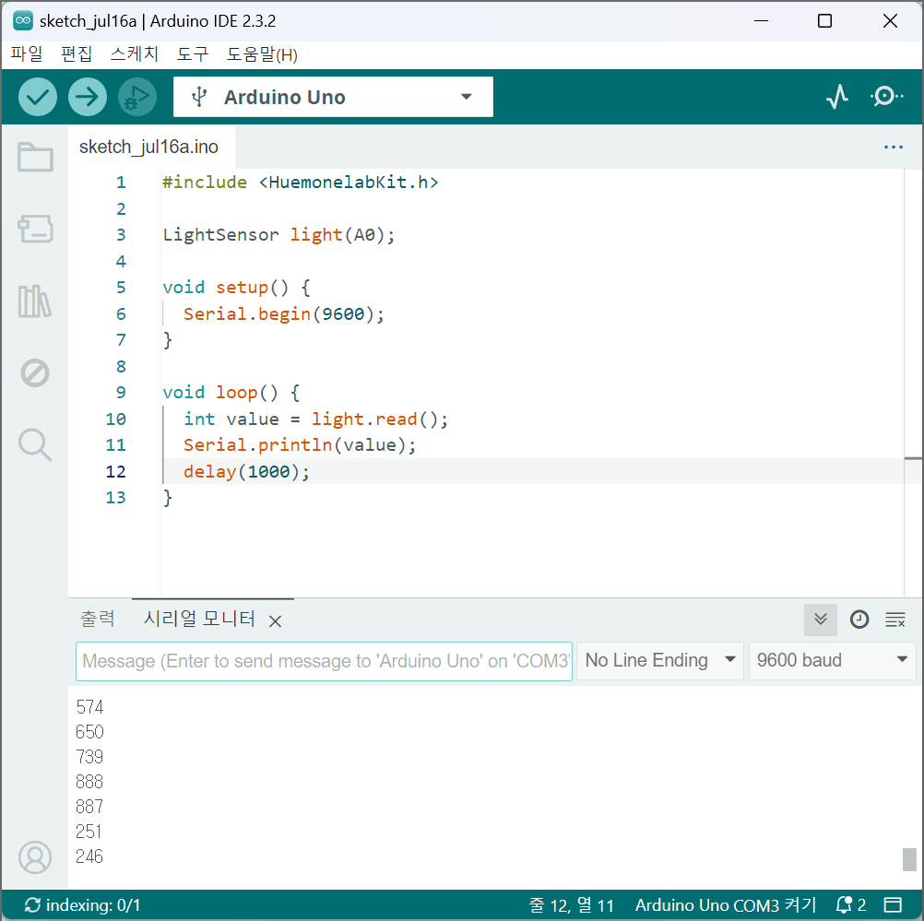Open the Boards Manager sidebar icon
This screenshot has width=924, height=921.
coord(35,229)
